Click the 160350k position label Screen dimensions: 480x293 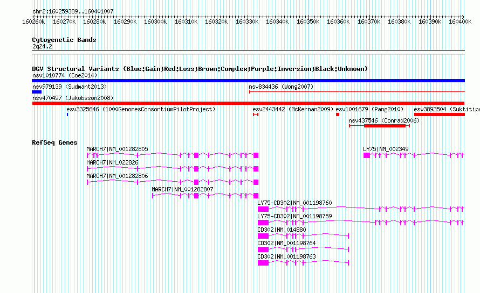click(x=308, y=22)
